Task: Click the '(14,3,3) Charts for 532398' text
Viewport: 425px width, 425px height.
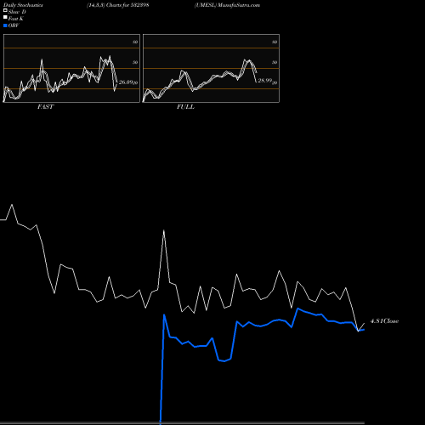Action: point(118,5)
